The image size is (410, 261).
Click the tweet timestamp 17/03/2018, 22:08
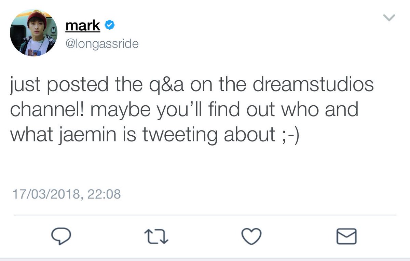tap(66, 194)
